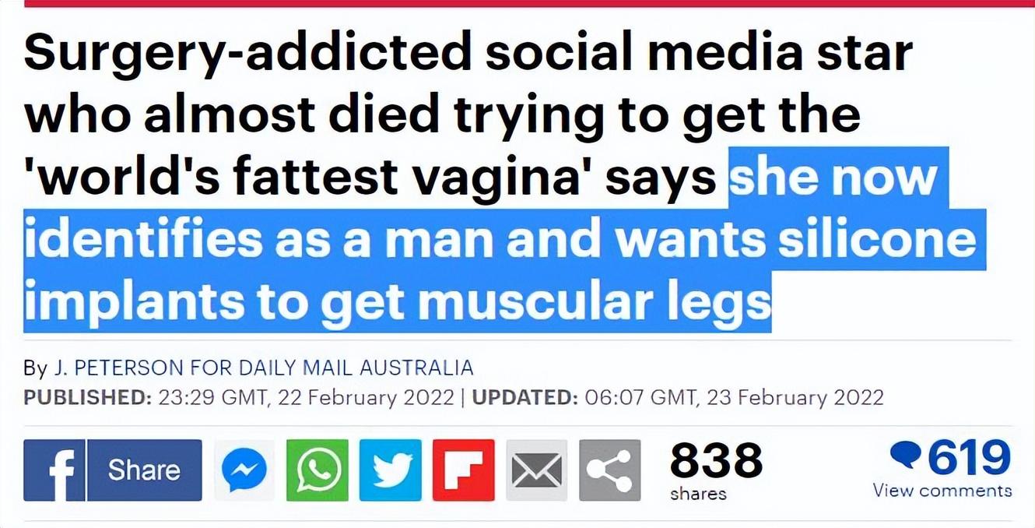
Task: Share article on Twitter
Action: click(x=391, y=470)
